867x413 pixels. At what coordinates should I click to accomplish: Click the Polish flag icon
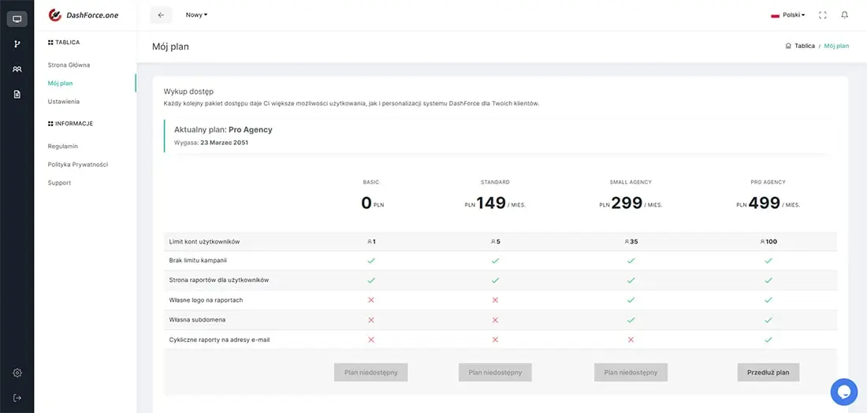tap(776, 16)
